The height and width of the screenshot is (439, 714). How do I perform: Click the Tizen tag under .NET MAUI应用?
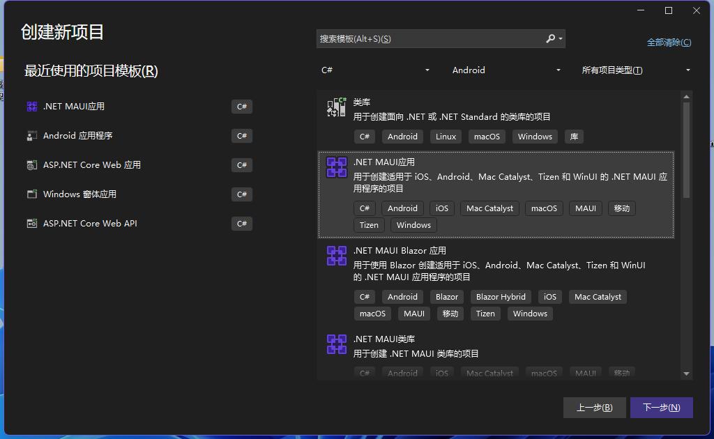369,225
